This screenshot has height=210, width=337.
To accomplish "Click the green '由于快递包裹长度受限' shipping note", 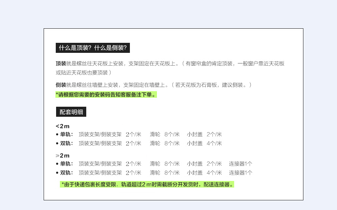I will 147,184.
